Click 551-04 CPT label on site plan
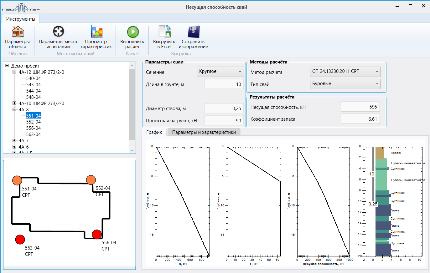The height and width of the screenshot is (273, 430). coord(29,192)
